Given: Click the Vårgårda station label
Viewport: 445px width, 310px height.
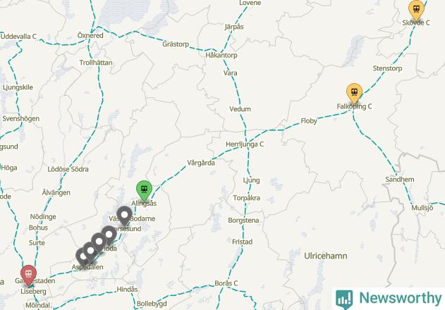Looking at the screenshot, I should [201, 163].
